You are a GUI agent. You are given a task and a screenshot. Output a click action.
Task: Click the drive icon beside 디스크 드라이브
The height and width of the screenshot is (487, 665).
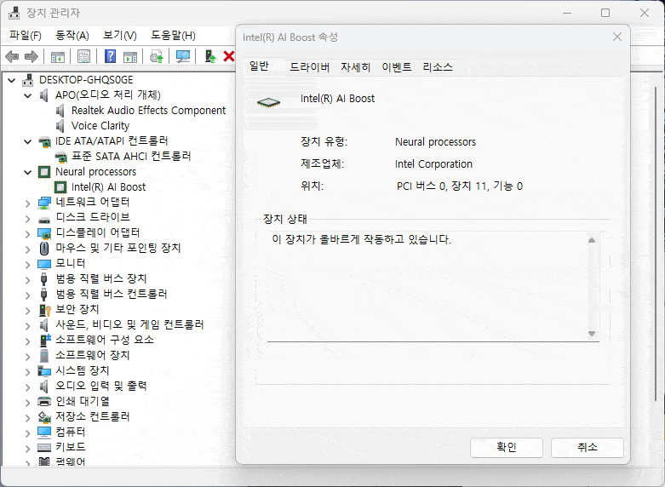44,220
